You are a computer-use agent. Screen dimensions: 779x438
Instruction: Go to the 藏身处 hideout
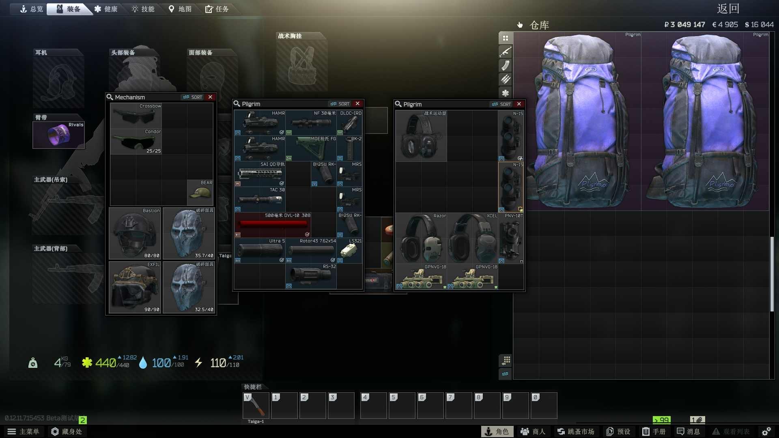67,432
